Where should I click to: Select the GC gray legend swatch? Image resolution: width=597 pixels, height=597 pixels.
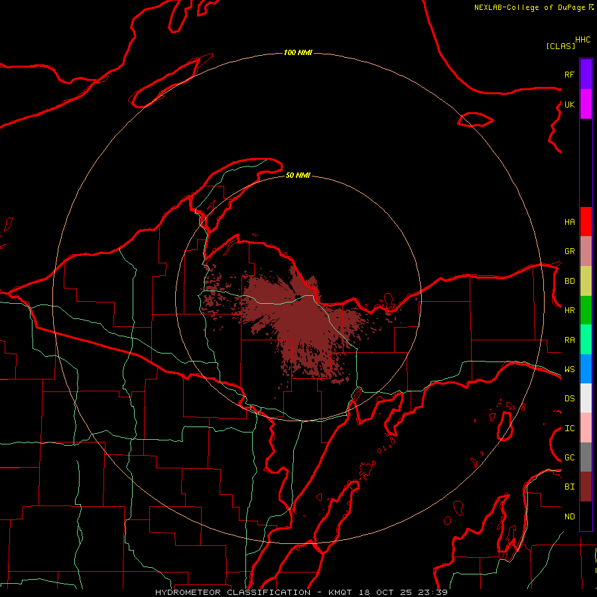586,457
